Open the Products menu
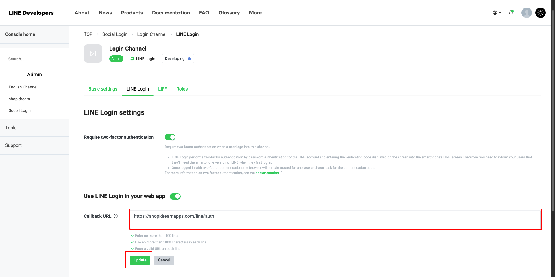 [132, 13]
